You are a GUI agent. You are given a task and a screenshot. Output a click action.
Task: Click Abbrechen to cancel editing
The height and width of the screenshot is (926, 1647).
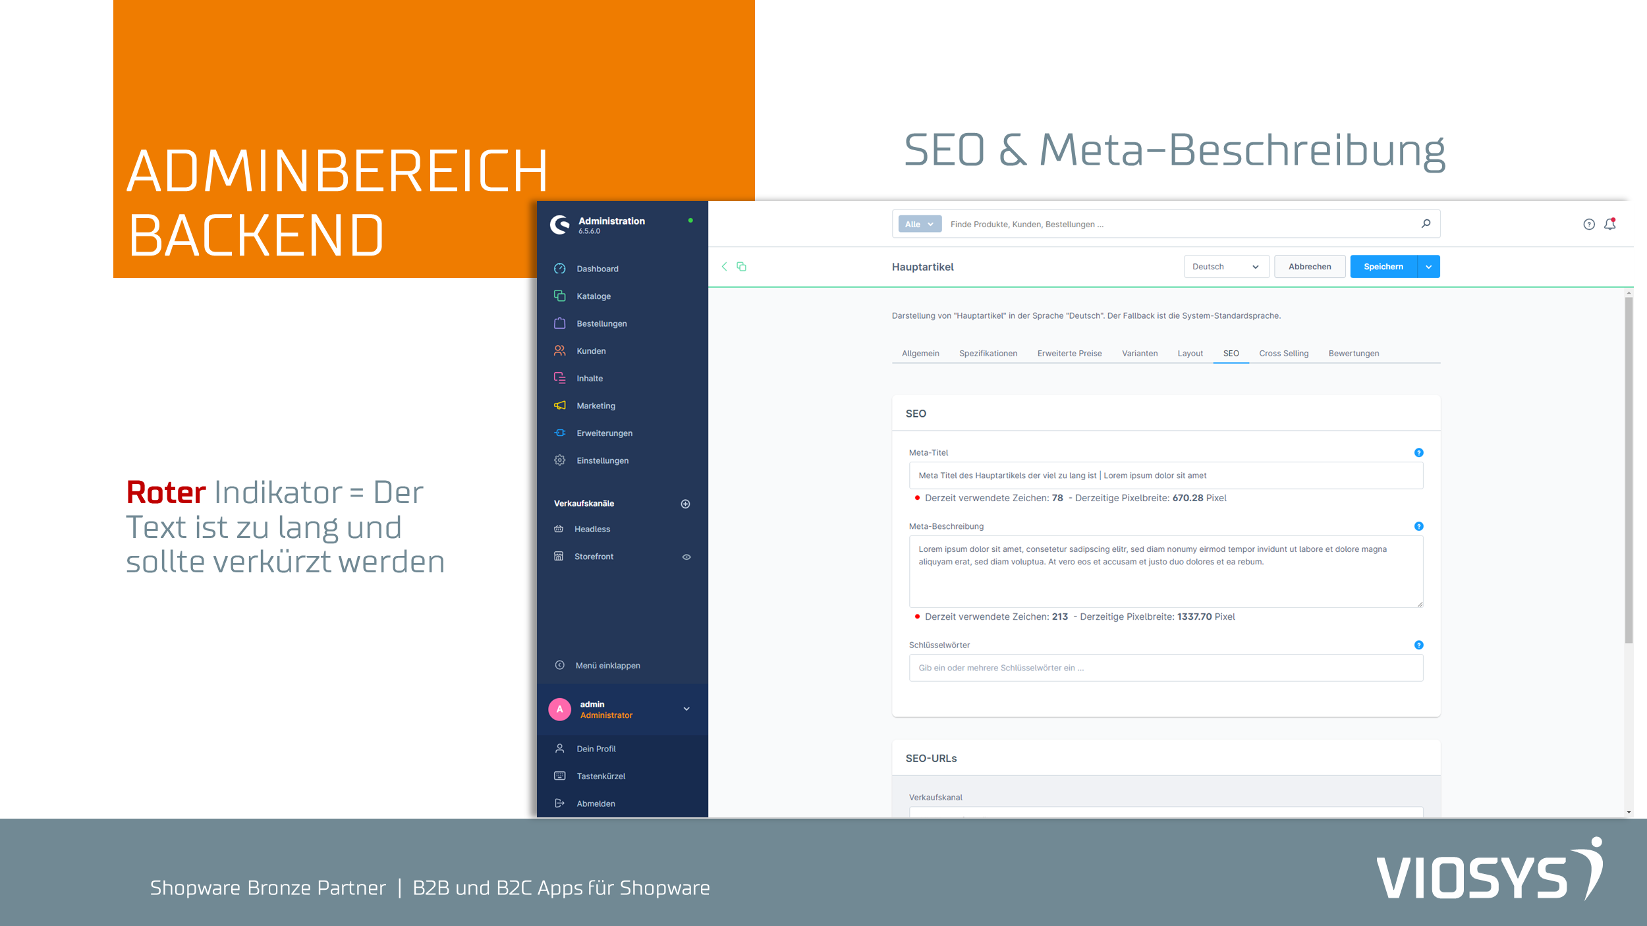(x=1309, y=265)
